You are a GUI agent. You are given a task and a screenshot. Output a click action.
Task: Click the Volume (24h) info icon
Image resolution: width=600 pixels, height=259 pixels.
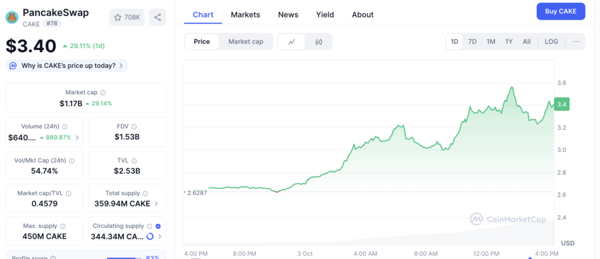(x=64, y=126)
